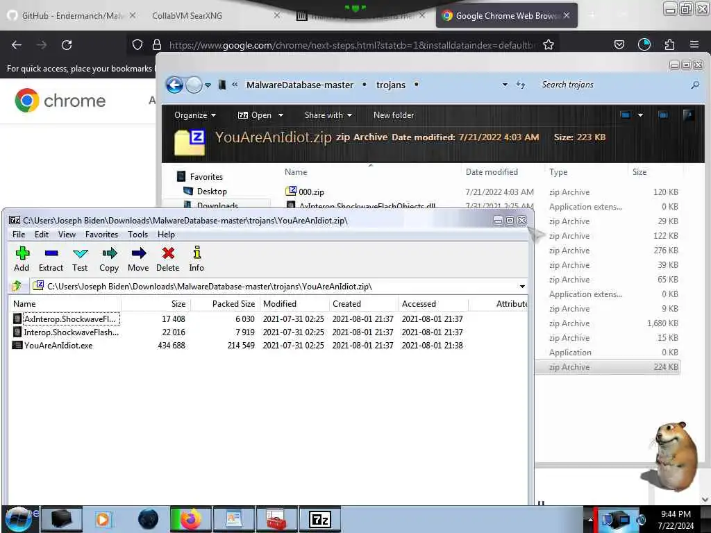This screenshot has width=711, height=533.
Task: Open the Organize dropdown in Explorer
Action: coord(195,115)
